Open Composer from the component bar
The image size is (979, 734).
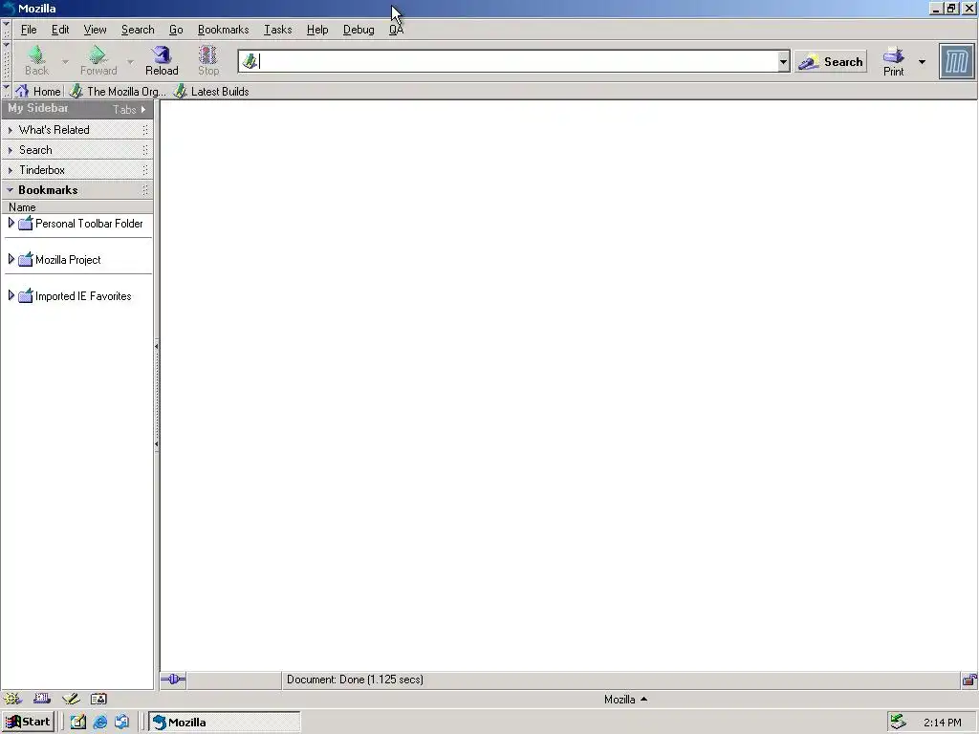point(71,699)
